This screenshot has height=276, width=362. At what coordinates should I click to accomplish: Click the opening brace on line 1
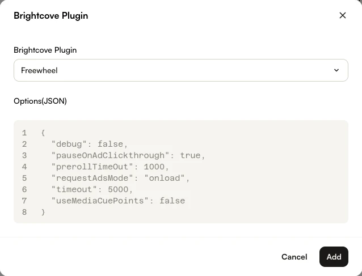43,133
